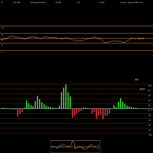Image resolution: width=153 pixels, height=153 pixels.
Task: Click the '(5,5' parameter text in header
Action: click(x=79, y=2)
